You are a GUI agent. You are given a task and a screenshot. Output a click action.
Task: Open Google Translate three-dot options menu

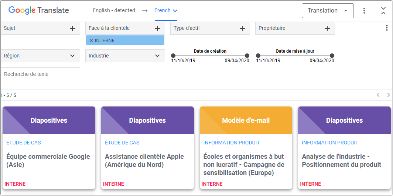(x=364, y=11)
